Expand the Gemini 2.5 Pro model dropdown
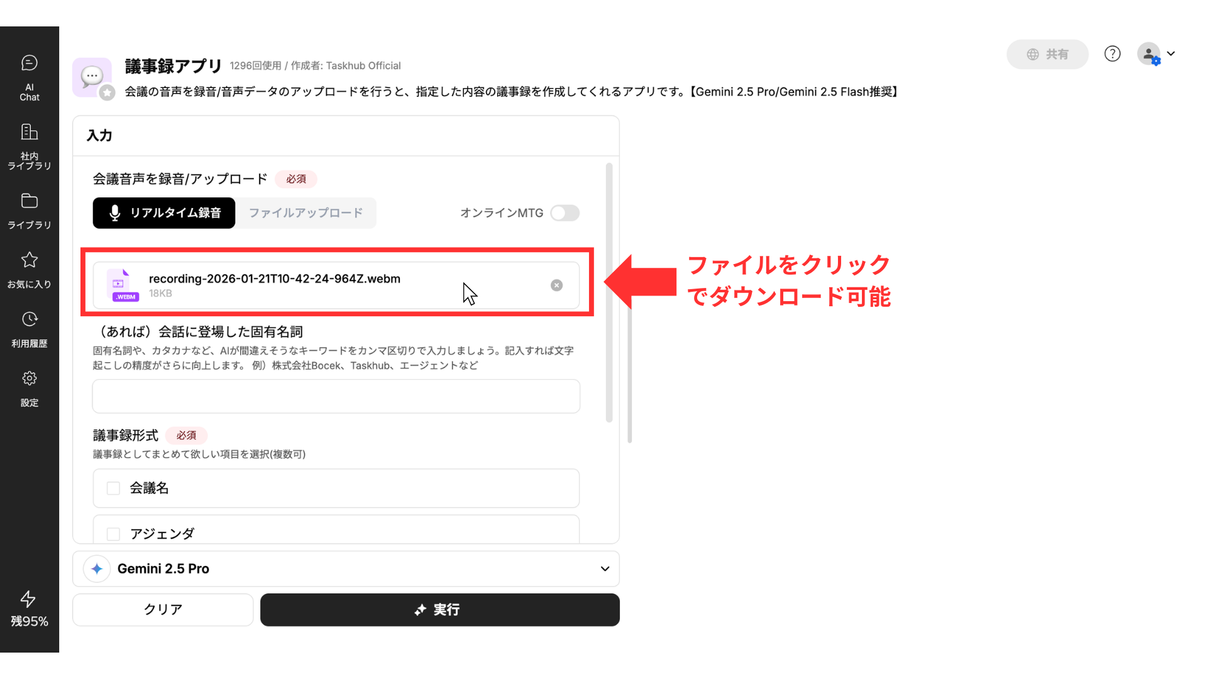The width and height of the screenshot is (1207, 679). (605, 569)
